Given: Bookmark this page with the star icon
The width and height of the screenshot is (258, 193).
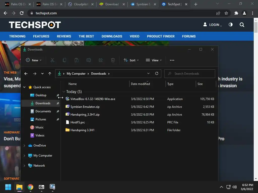Looking at the screenshot, I should coord(226,13).
